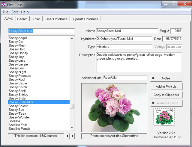
Task: Open the Help menu
Action: click(x=25, y=12)
